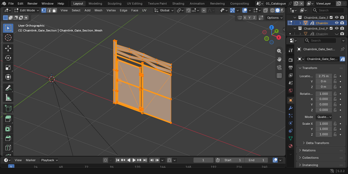
Task: Toggle camera view icon in viewport
Action: (279, 68)
